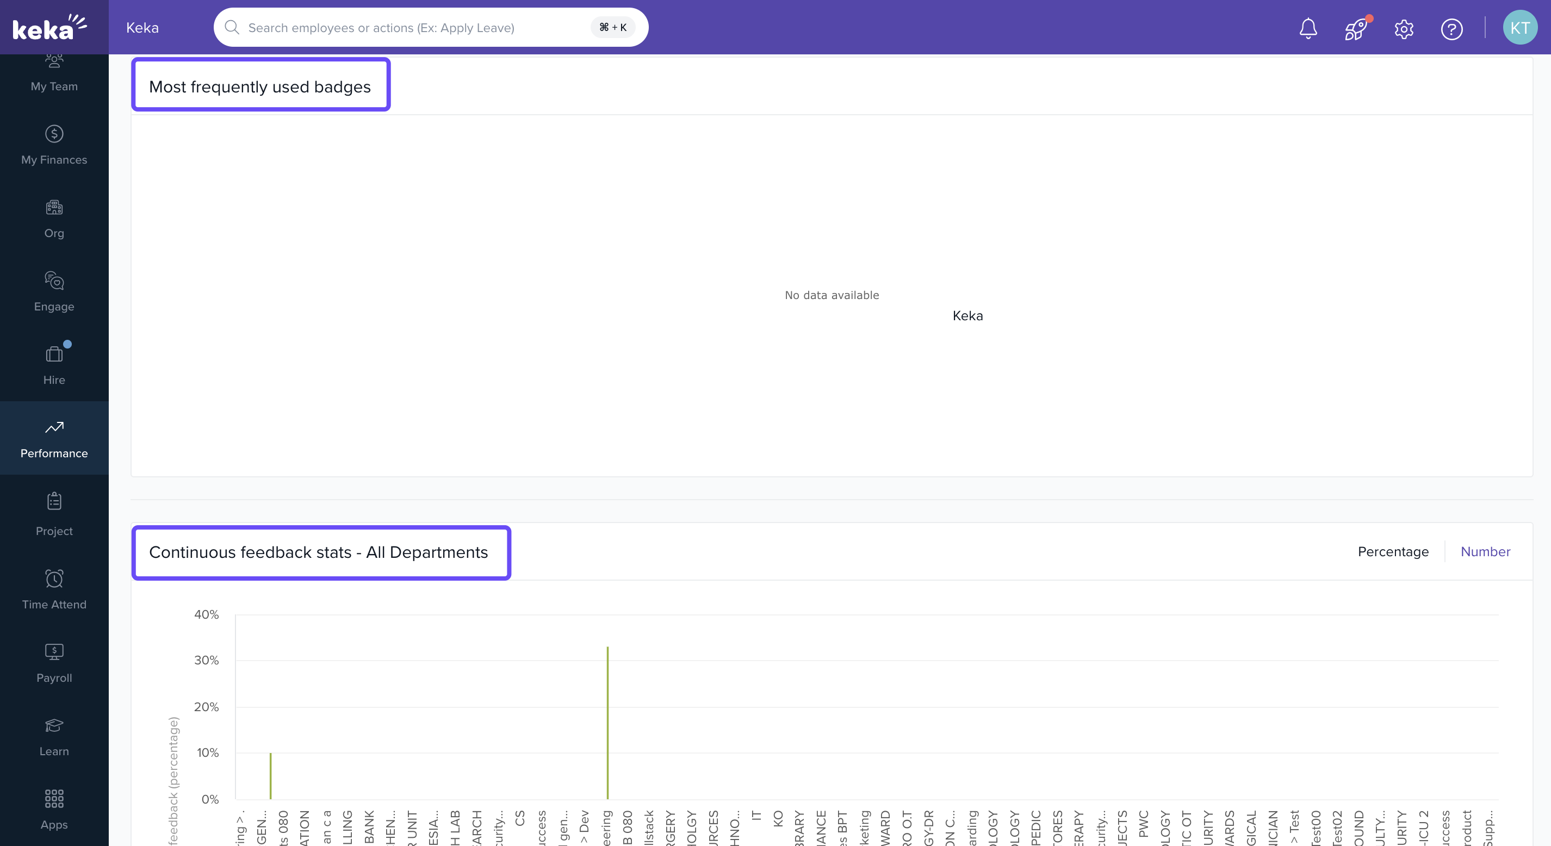The width and height of the screenshot is (1551, 846).
Task: Switch feedback stats to Percentage view
Action: click(x=1393, y=551)
